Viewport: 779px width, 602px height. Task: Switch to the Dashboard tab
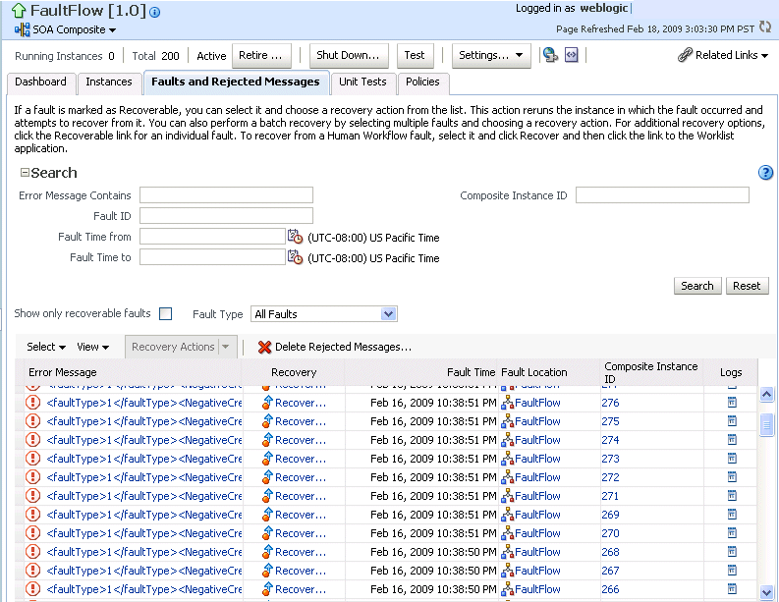40,82
